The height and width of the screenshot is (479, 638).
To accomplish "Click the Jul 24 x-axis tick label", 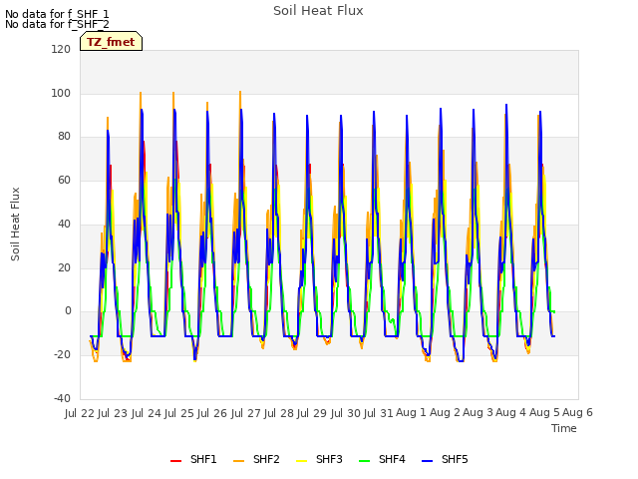I will (147, 413).
